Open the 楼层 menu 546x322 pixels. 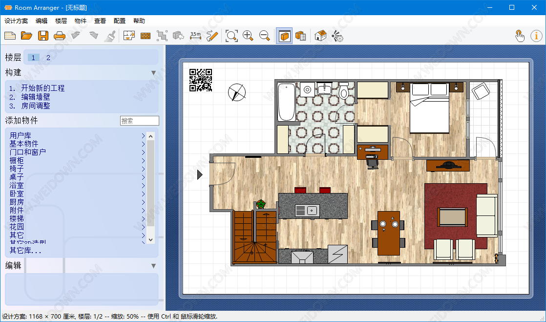pyautogui.click(x=61, y=21)
